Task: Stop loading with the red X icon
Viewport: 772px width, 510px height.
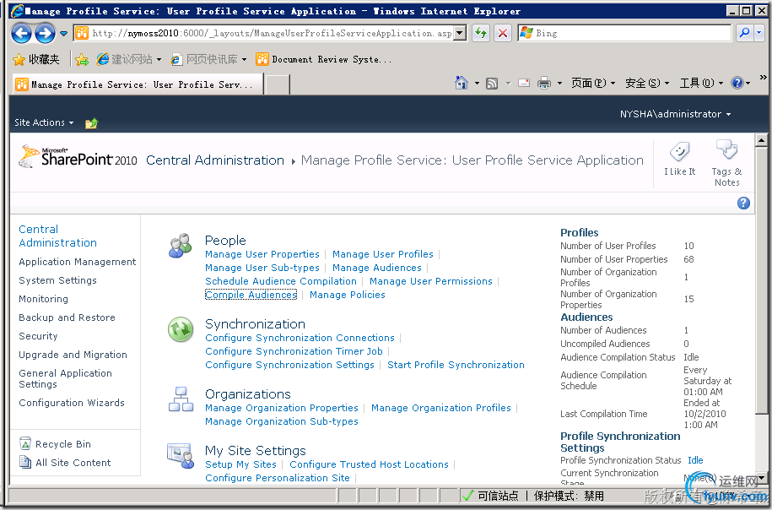Action: click(x=503, y=33)
